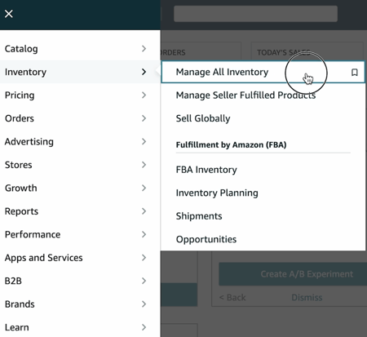
Task: Expand the Pricing chevron arrow
Action: pyautogui.click(x=144, y=95)
